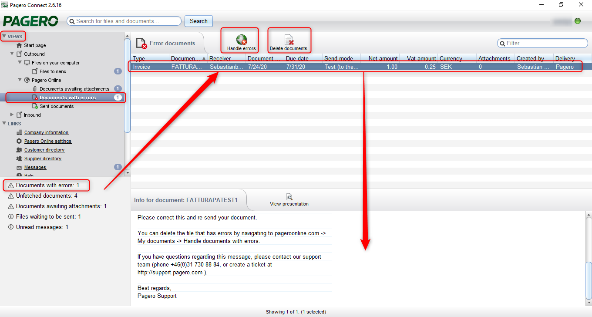Open the Sent documents view
The height and width of the screenshot is (317, 592).
(x=57, y=106)
